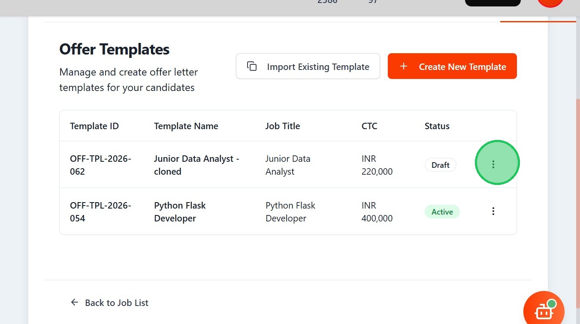Open the three-dot menu for Python Flask Developer
The height and width of the screenshot is (324, 580).
point(493,211)
